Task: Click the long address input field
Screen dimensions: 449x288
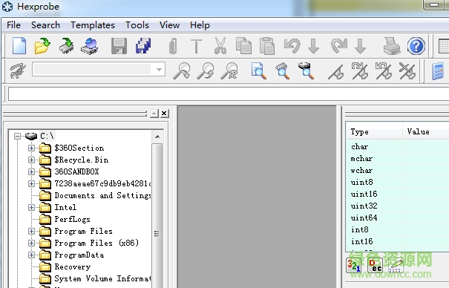Action: (x=229, y=94)
